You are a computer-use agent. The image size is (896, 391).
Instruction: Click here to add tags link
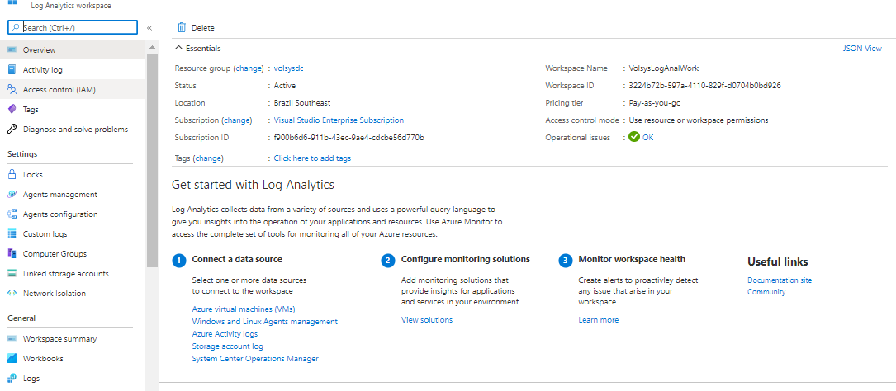(x=313, y=158)
